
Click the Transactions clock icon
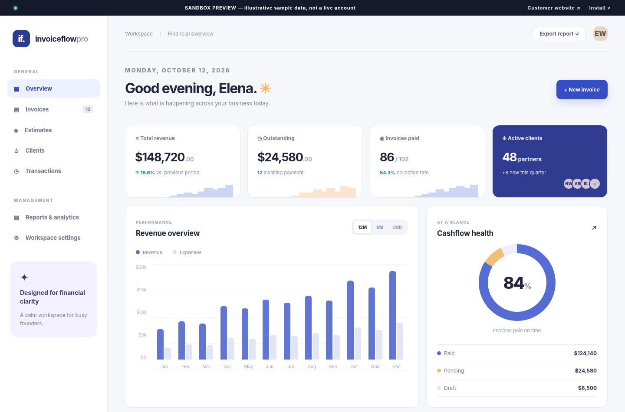(16, 171)
